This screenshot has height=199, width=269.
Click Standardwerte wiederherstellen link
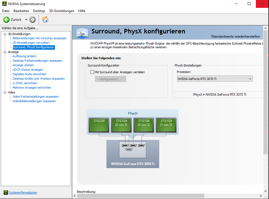[235, 36]
